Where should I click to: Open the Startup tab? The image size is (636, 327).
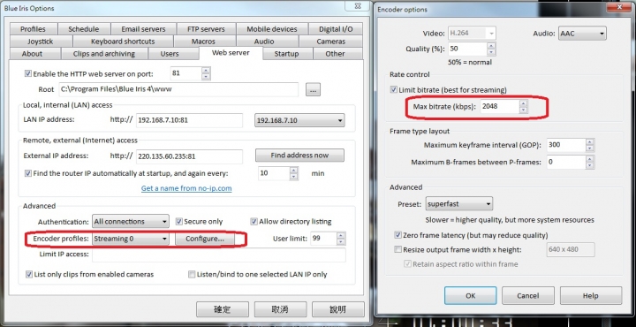pyautogui.click(x=286, y=54)
